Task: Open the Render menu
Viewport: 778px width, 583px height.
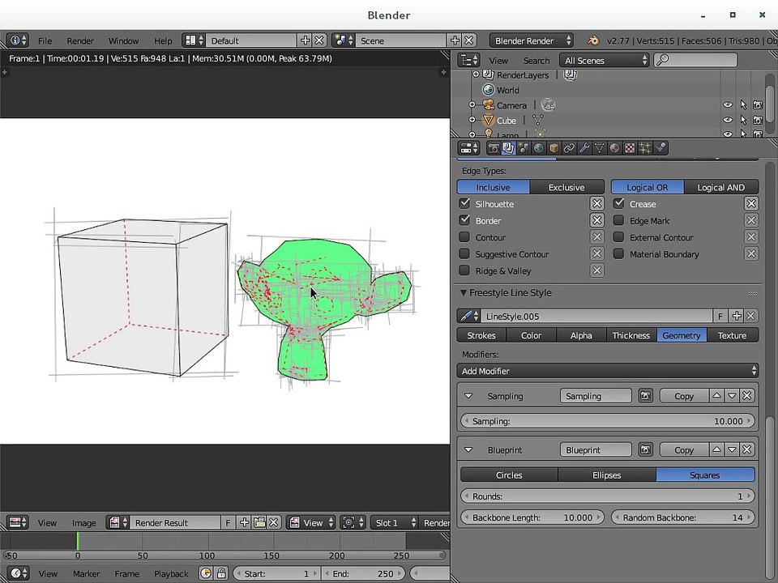Action: [x=80, y=40]
